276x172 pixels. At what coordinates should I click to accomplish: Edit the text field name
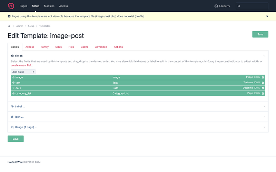18,83
